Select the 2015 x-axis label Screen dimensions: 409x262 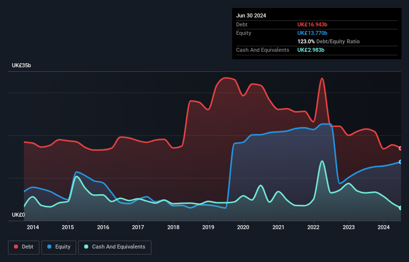68,227
